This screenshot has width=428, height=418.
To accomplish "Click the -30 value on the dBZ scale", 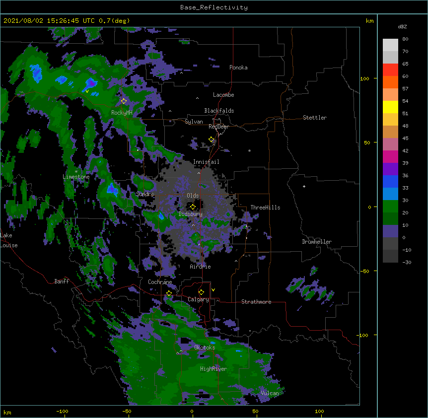I will [407, 263].
